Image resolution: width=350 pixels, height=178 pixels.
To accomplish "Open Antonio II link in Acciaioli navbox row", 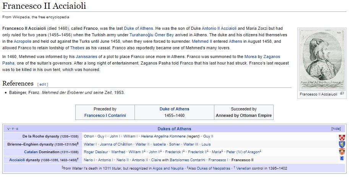I will pos(140,160).
